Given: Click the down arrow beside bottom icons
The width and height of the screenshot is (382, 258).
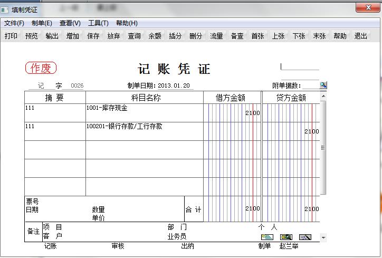Looking at the screenshot, I should point(323,237).
